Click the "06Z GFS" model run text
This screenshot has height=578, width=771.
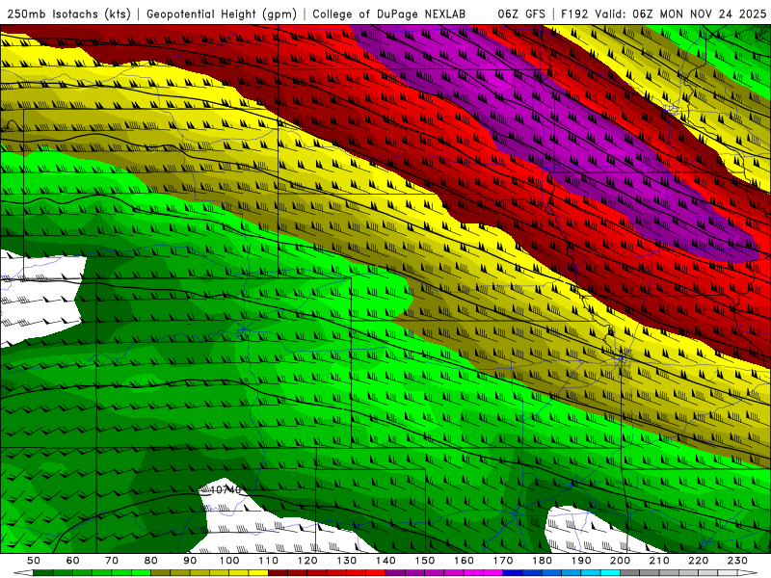tap(521, 14)
